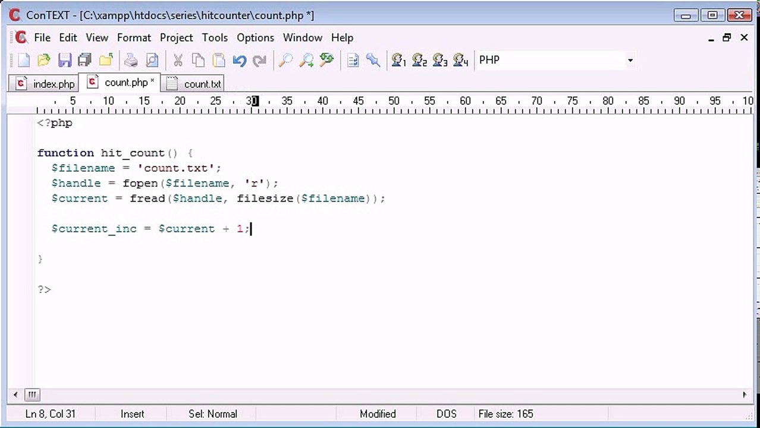Image resolution: width=760 pixels, height=428 pixels.
Task: Click the pushpin stay-on-top icon
Action: click(373, 60)
